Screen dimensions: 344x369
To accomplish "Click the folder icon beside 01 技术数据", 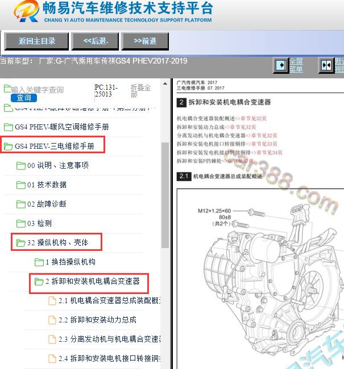I will pyautogui.click(x=20, y=185).
